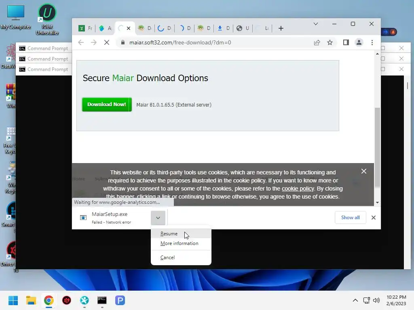Screen dimensions: 414x310
Task: Switch to the first green 'Fr' tab
Action: coord(85,28)
